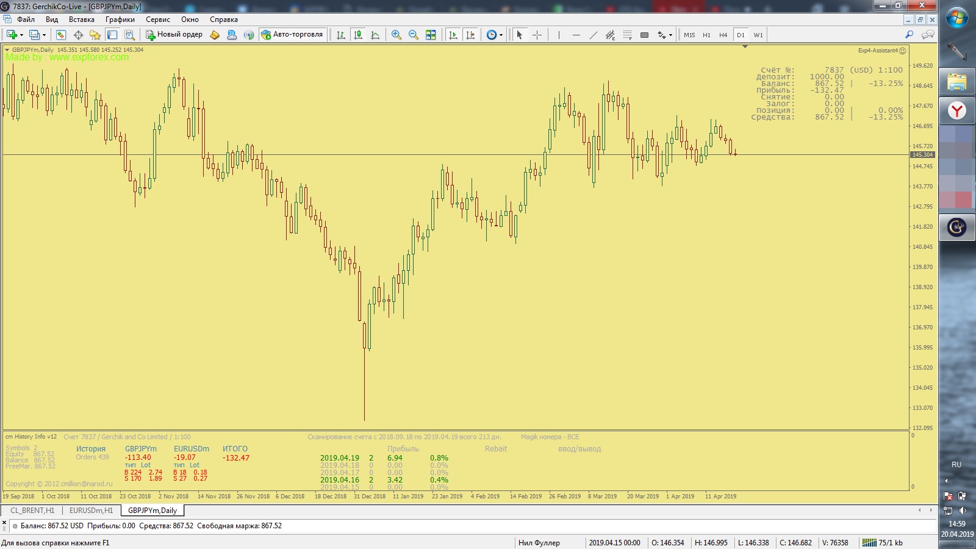Switch chart to candlestick mode

(x=358, y=35)
